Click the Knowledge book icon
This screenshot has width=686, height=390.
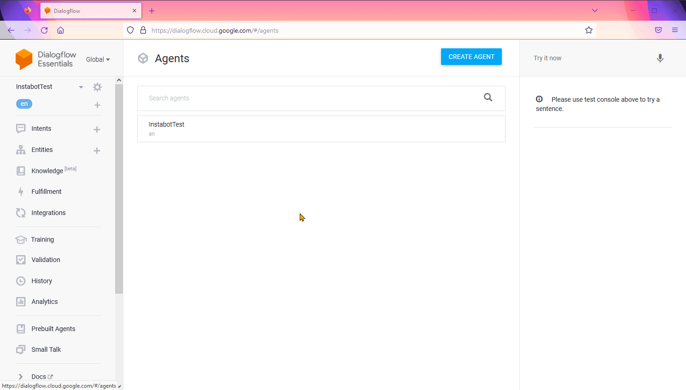[x=21, y=171]
